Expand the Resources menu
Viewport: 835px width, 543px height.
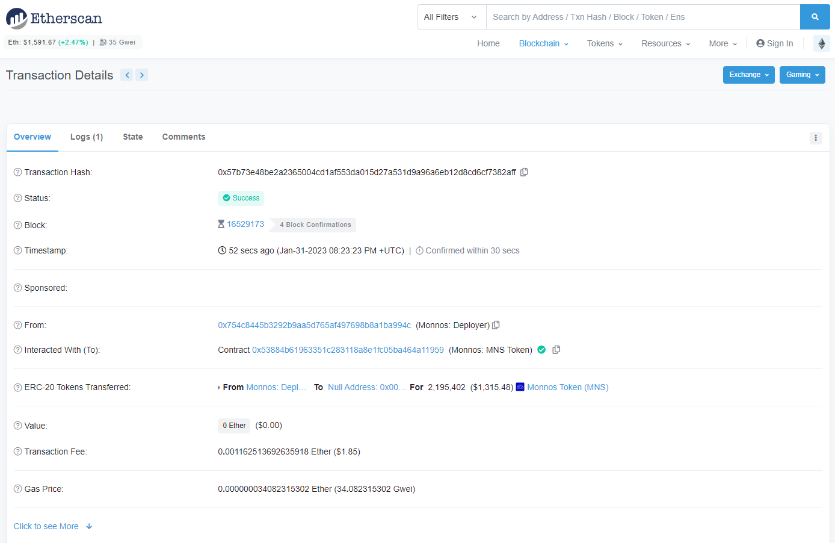[x=666, y=43]
